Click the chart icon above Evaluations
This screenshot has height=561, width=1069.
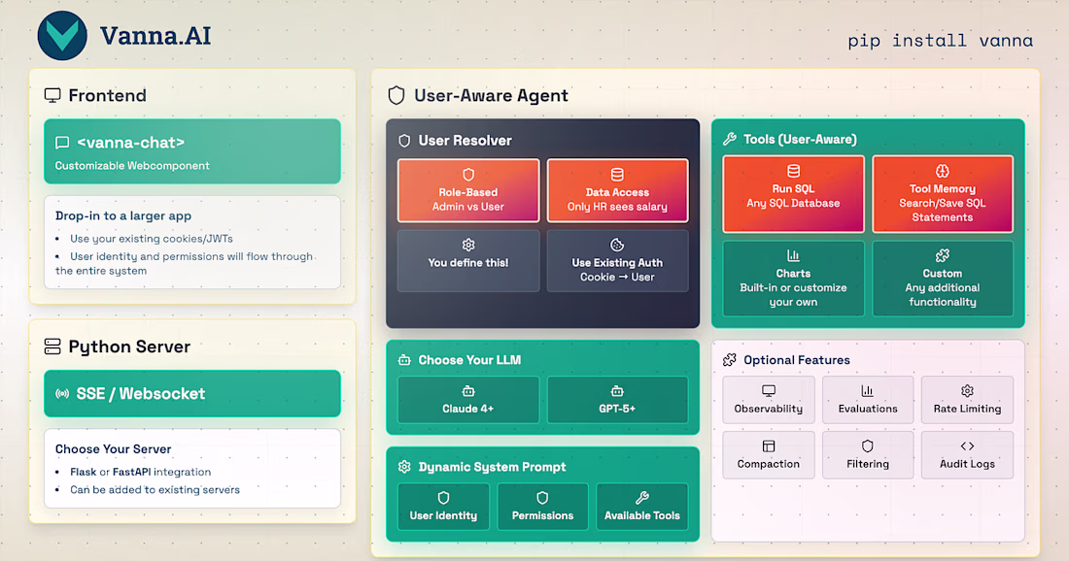click(867, 391)
